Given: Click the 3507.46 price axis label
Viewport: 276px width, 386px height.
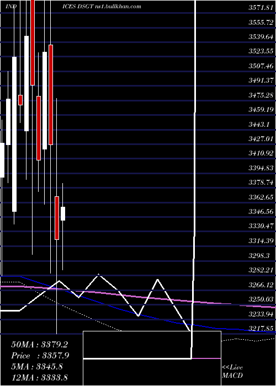Looking at the screenshot, I should (261, 66).
